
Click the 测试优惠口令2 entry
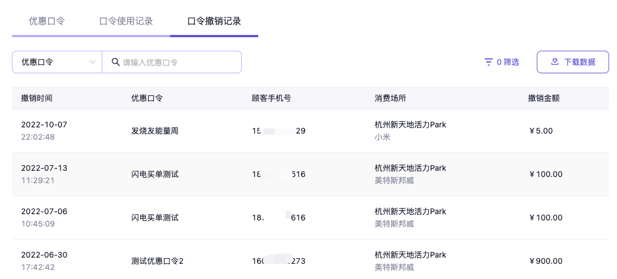157,261
